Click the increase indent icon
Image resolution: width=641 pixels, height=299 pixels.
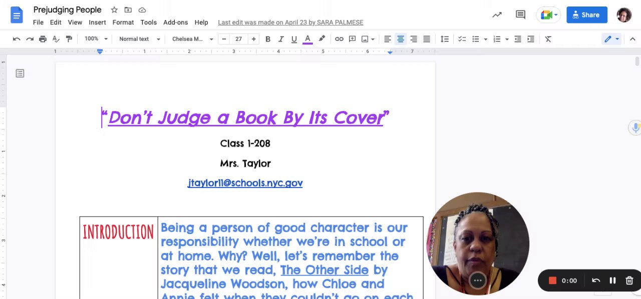[x=531, y=39]
